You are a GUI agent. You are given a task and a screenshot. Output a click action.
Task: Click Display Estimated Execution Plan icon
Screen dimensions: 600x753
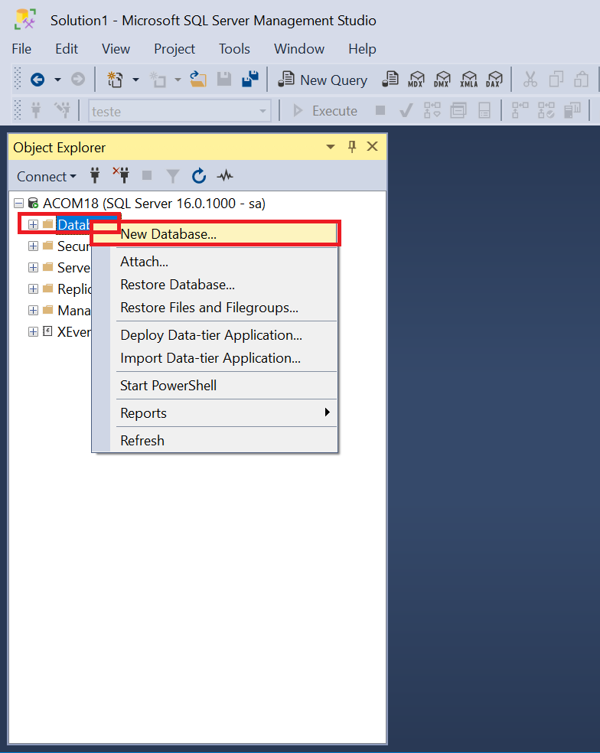click(x=432, y=110)
